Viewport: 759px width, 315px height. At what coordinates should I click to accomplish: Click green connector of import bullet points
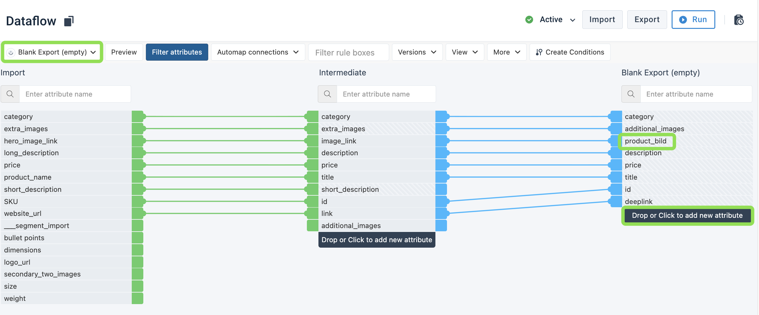(x=138, y=238)
